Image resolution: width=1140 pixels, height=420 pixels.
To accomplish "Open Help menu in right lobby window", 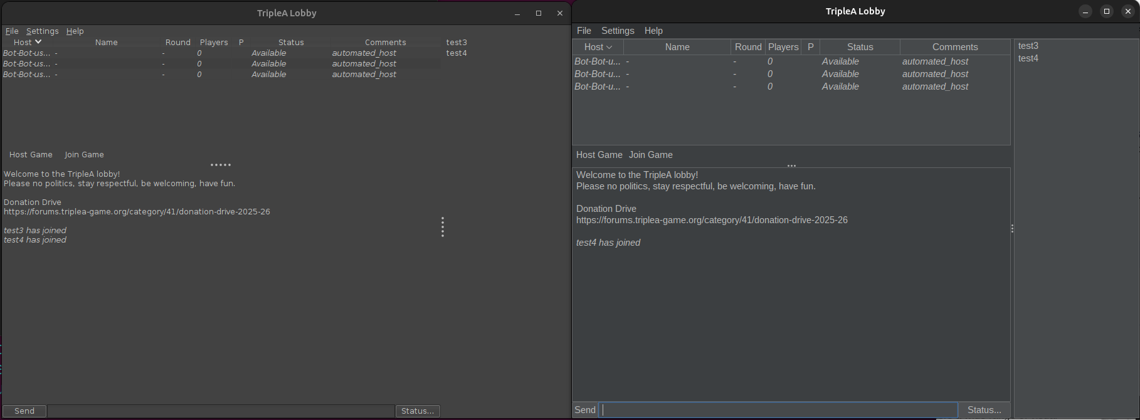I will click(x=653, y=31).
